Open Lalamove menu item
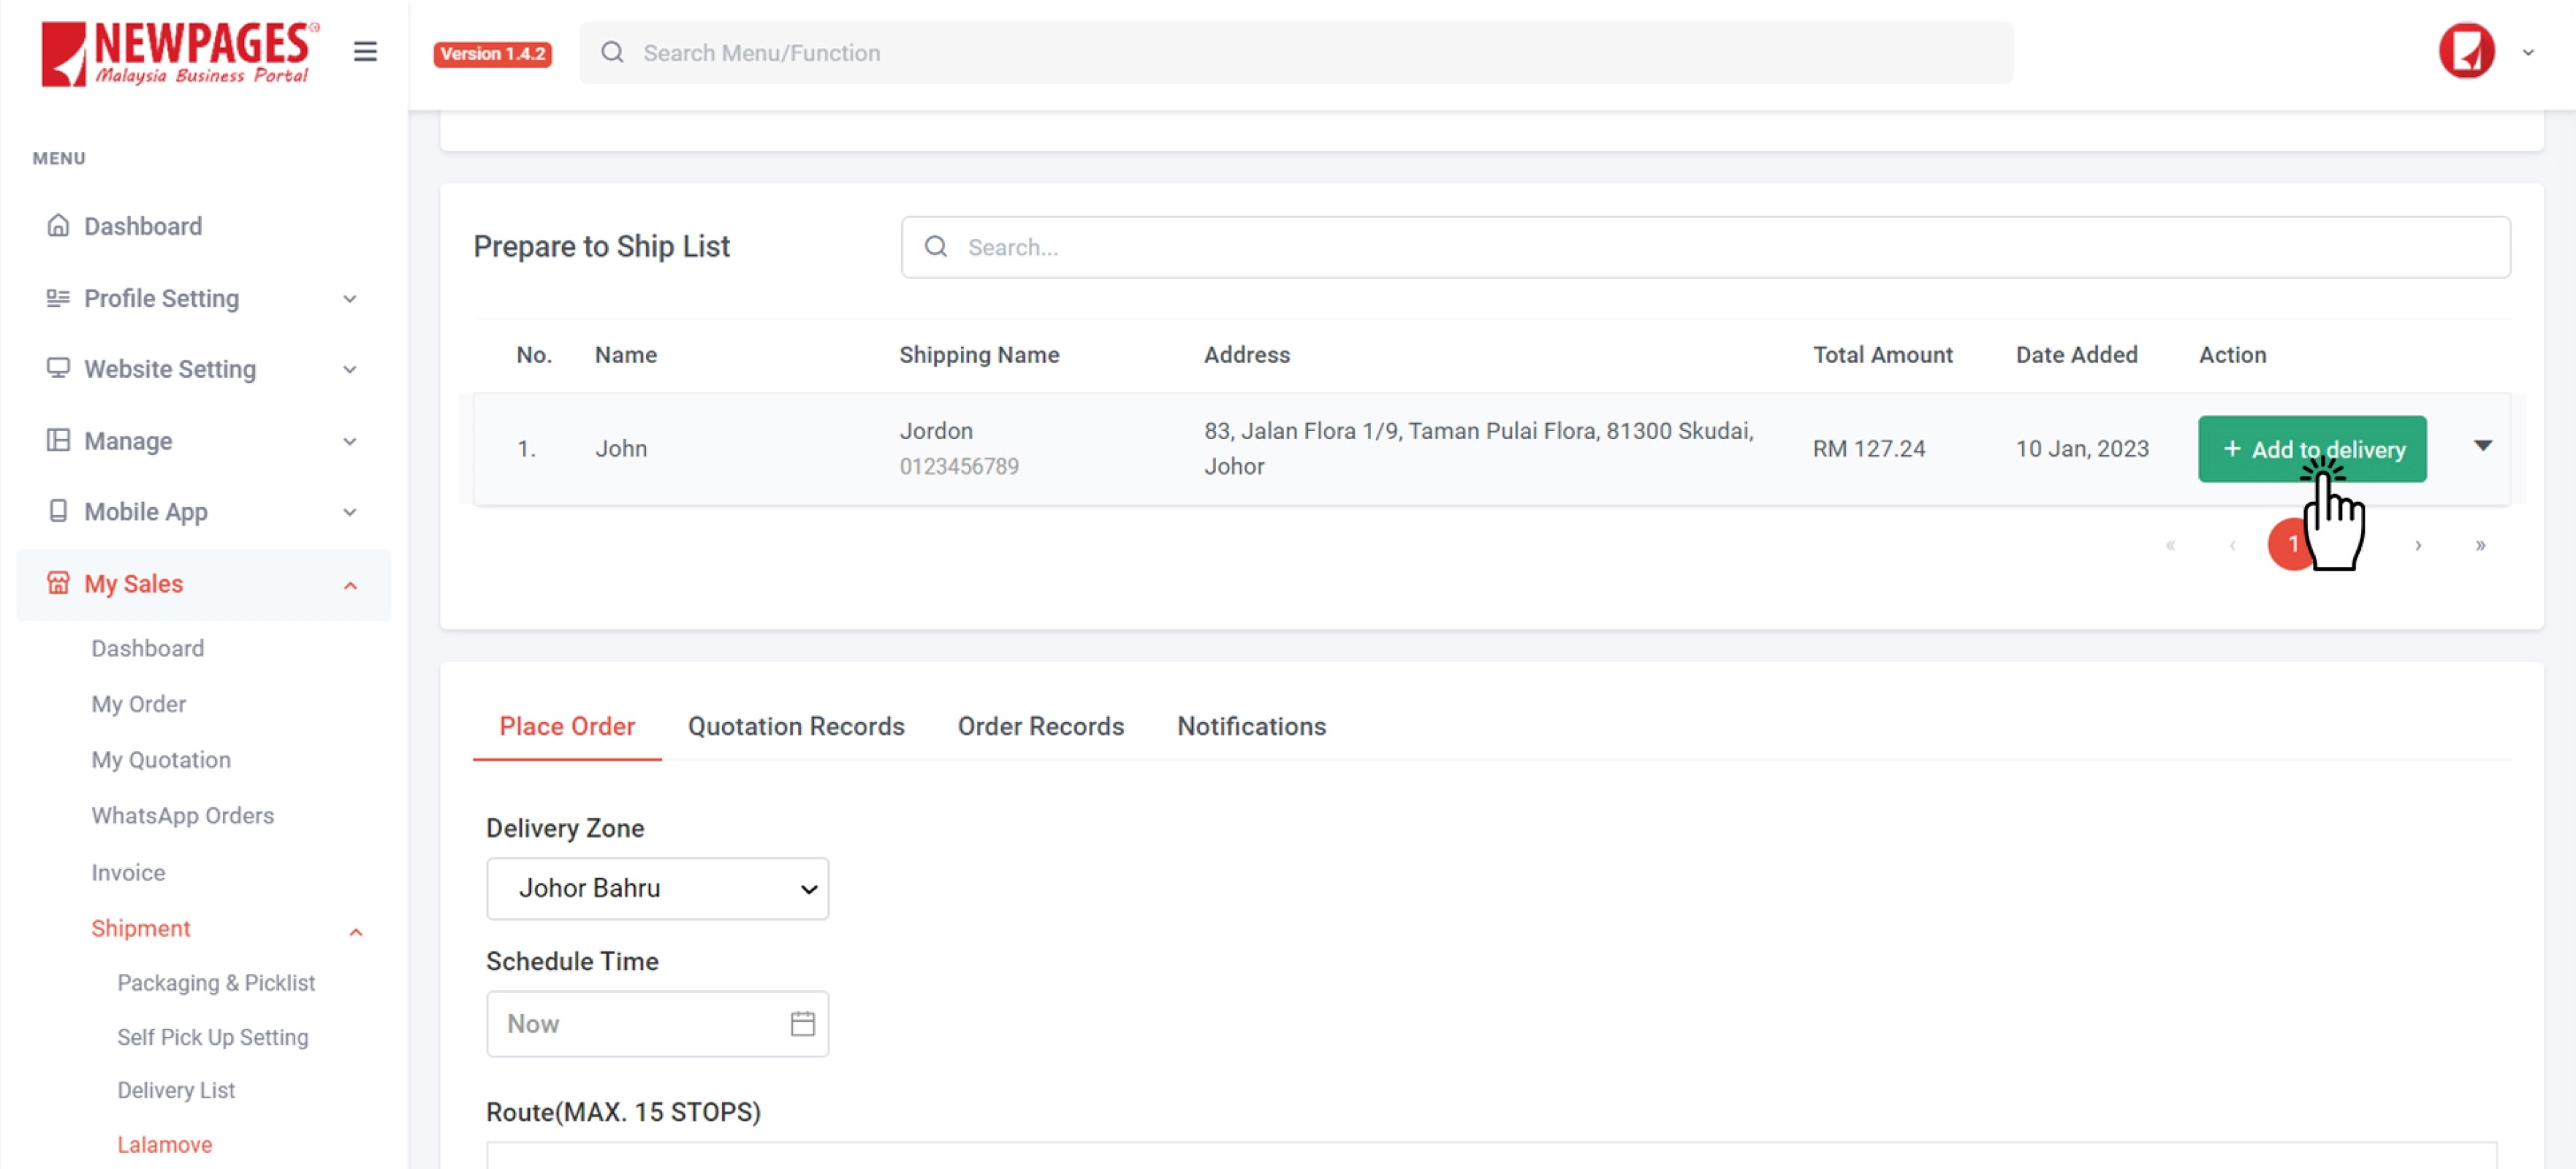Screen dimensions: 2576x1169 [x=164, y=1144]
